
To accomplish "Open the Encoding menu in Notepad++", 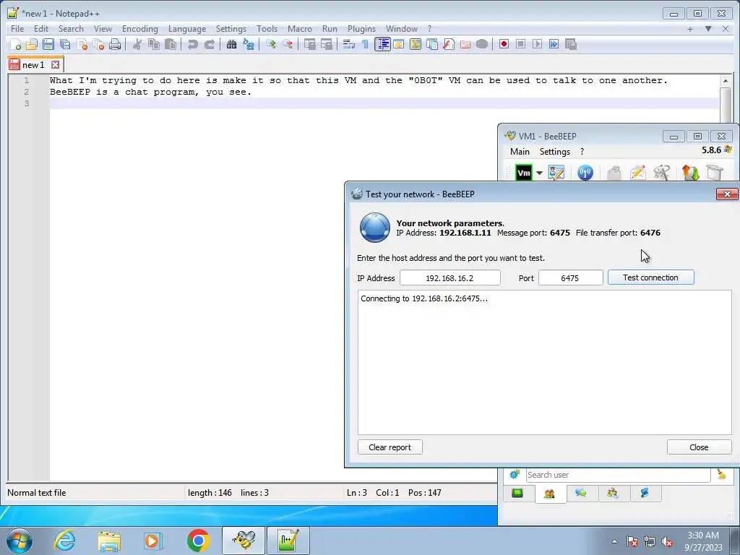I will coord(140,29).
